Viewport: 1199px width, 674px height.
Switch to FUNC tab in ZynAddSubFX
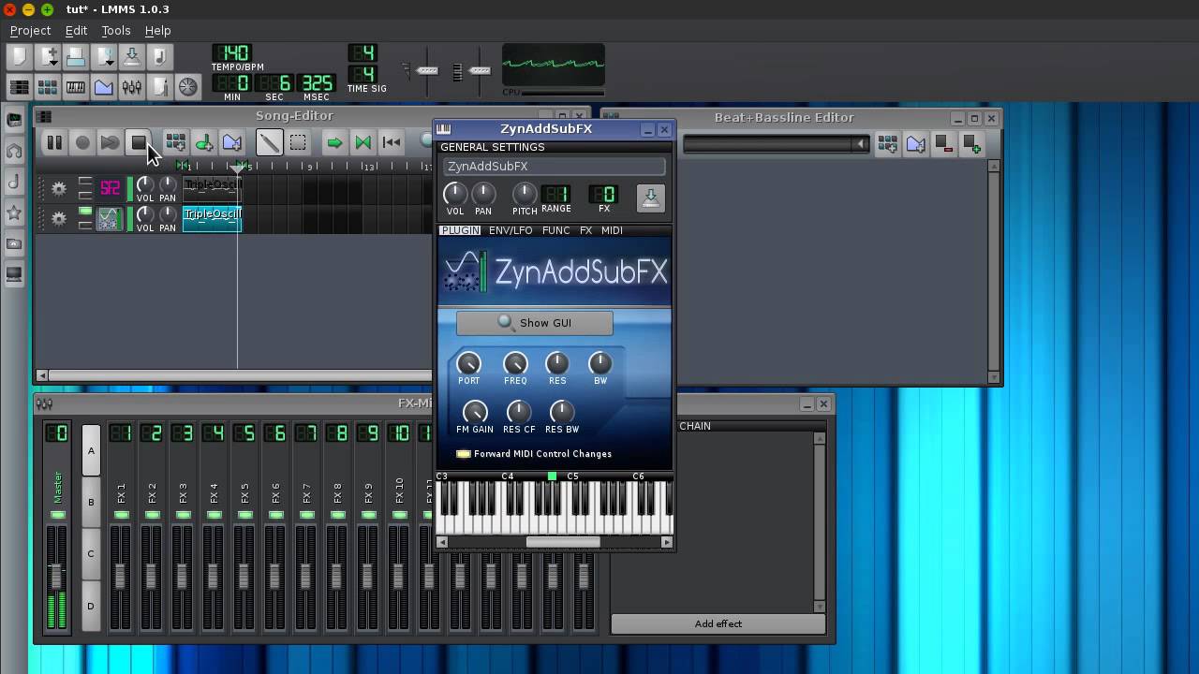(555, 230)
